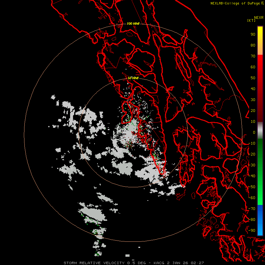This screenshot has width=265, height=265.
Task: Click the STORM RELATIVE VELOCITY product title
Action: 94,263
